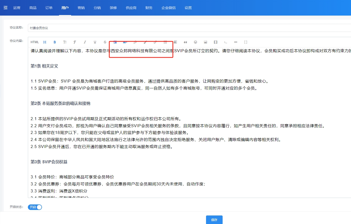Apply italic formatting in editor

(85, 42)
